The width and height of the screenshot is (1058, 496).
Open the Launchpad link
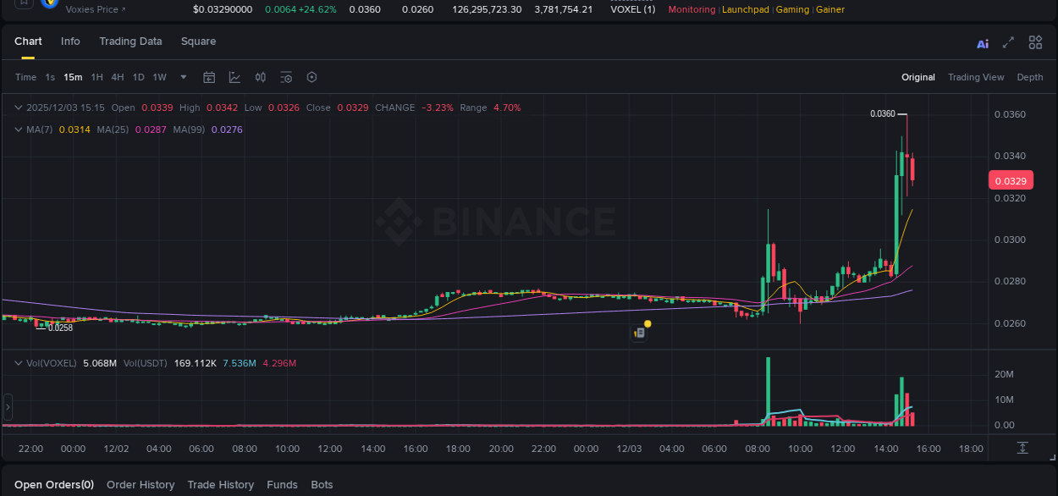[x=746, y=9]
